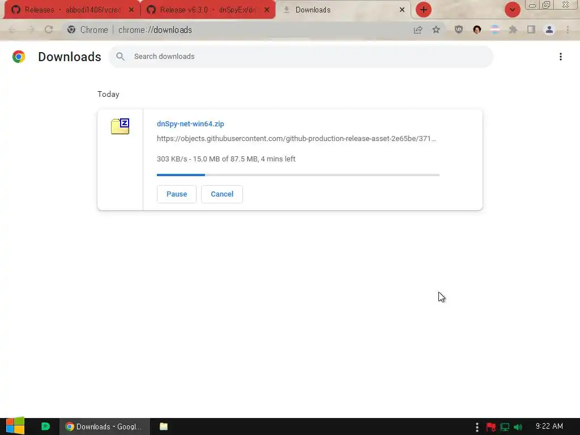Click the download progress bar
The image size is (580, 435).
click(298, 174)
